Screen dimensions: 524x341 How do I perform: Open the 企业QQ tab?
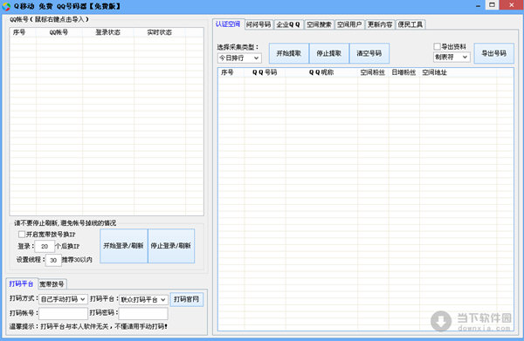pyautogui.click(x=288, y=24)
